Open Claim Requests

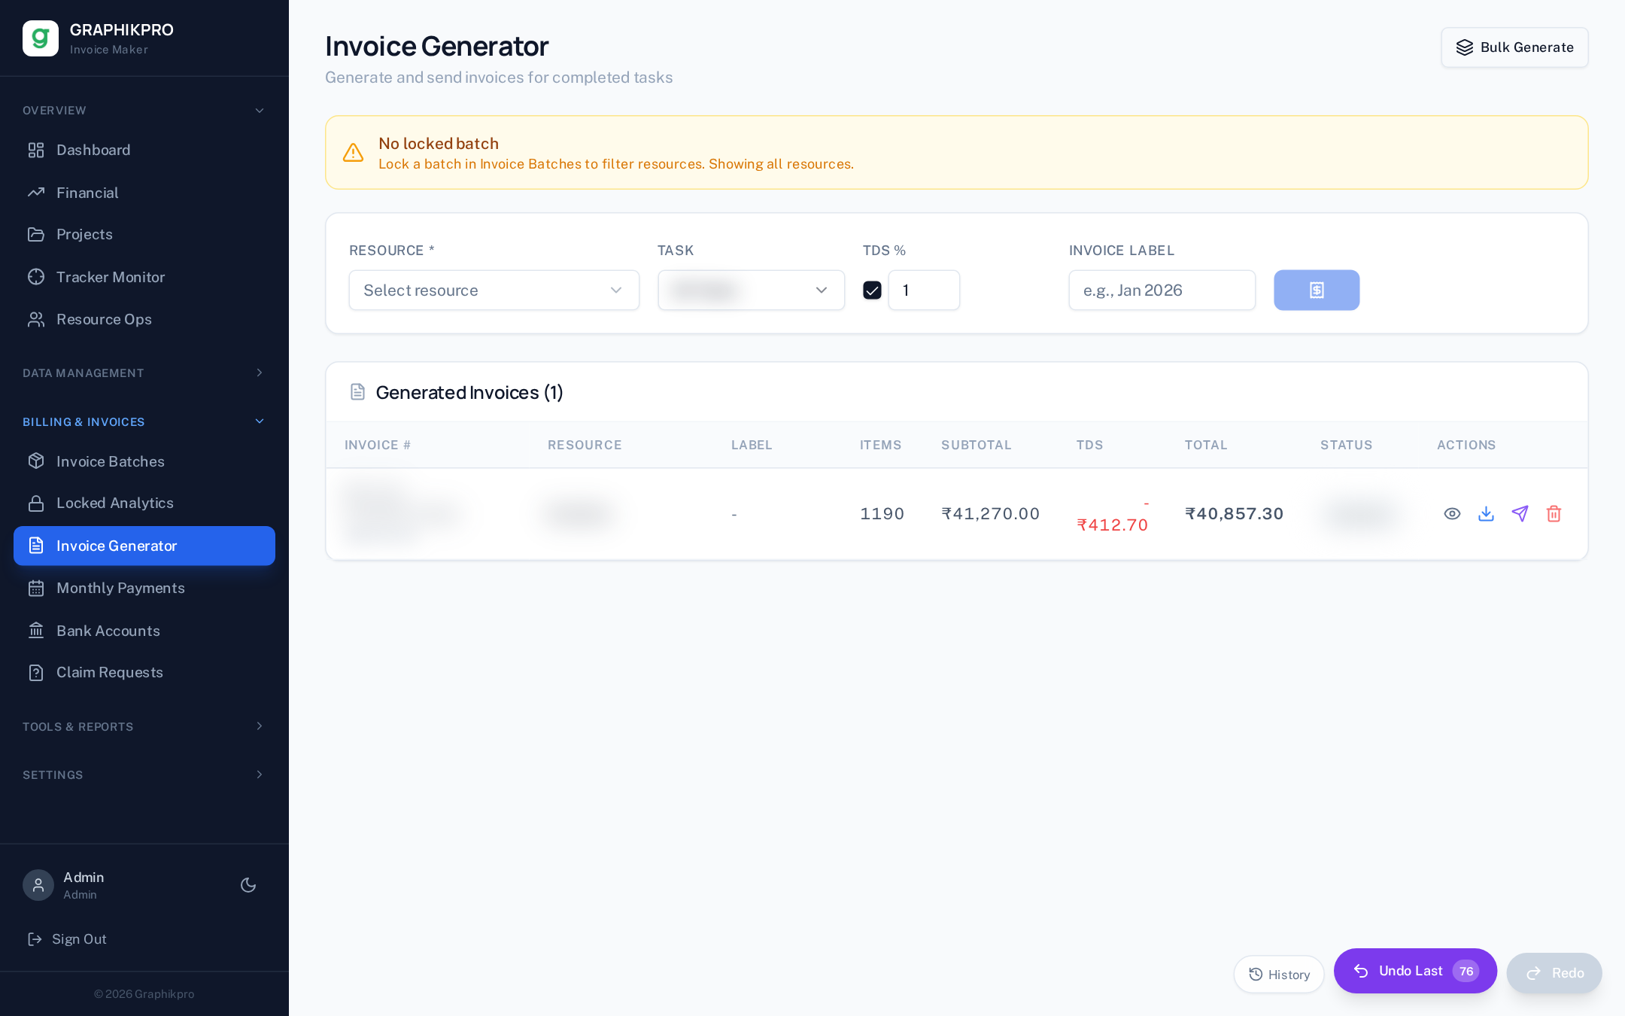click(144, 672)
